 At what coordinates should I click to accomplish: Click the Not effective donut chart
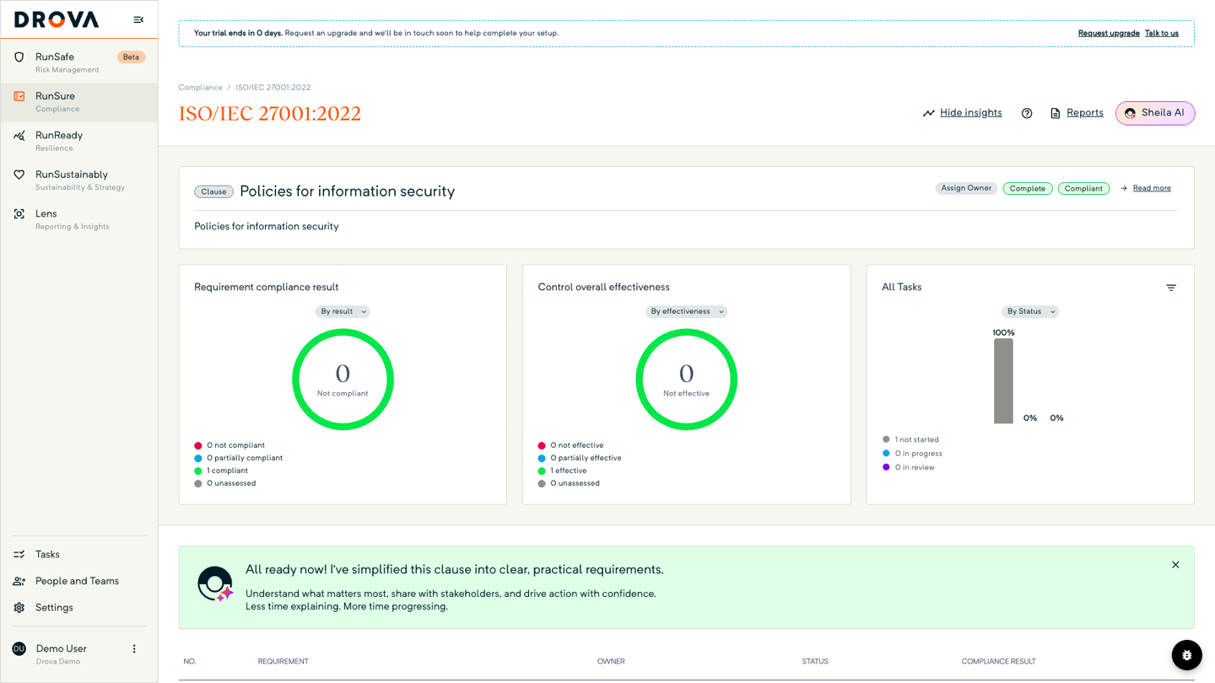(686, 379)
